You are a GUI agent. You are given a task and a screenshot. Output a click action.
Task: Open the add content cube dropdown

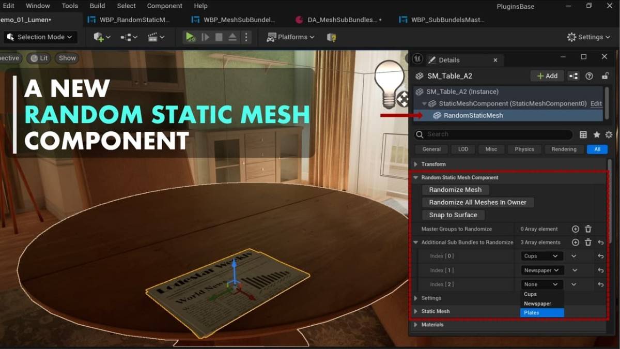coord(101,37)
